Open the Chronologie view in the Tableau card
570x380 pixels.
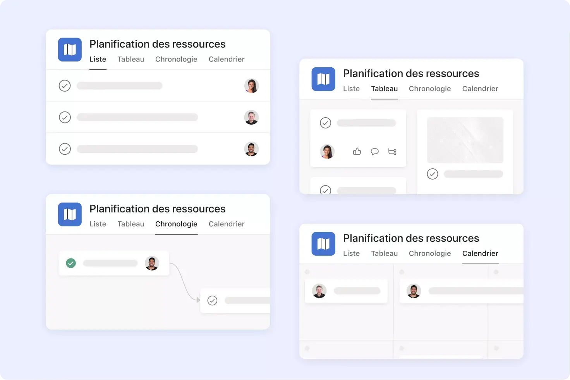(430, 89)
